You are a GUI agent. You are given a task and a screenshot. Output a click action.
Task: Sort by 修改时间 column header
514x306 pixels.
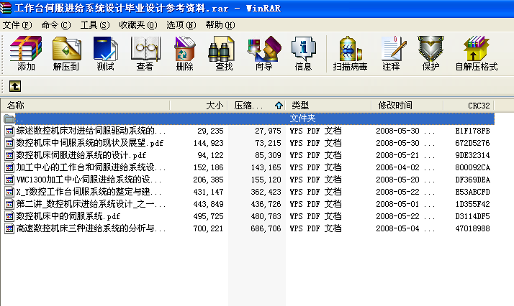407,106
